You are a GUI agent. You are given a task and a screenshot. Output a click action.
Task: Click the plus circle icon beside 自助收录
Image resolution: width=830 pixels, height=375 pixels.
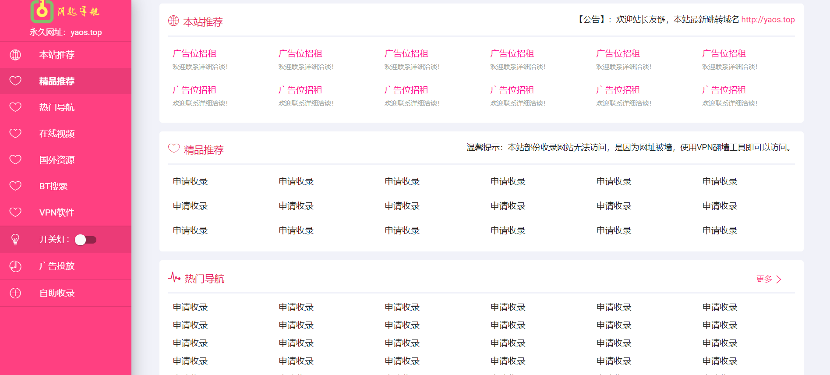15,293
